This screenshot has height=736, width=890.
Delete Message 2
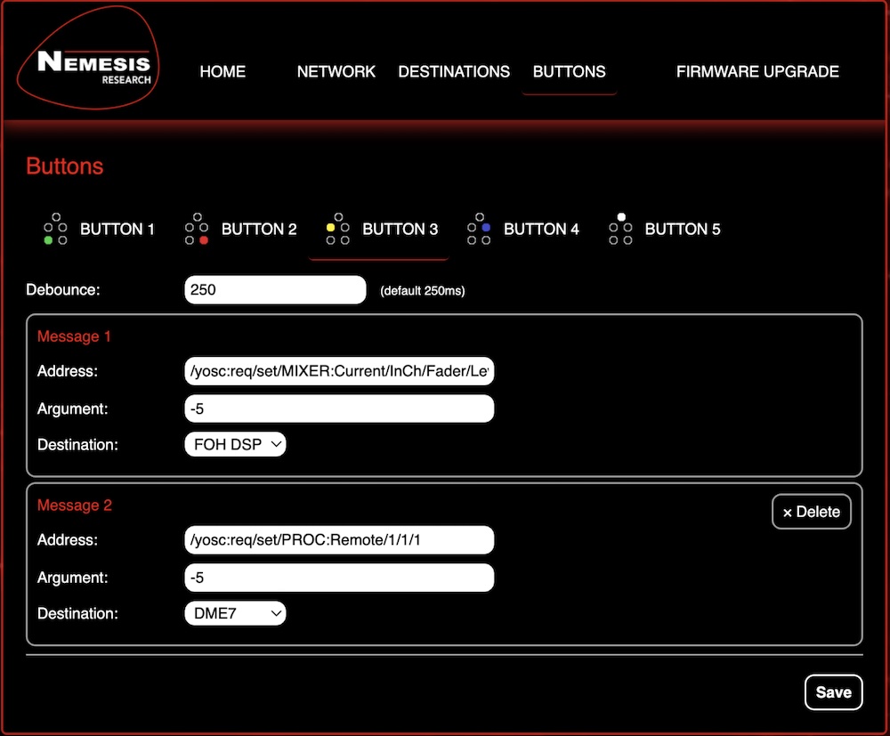coord(811,512)
